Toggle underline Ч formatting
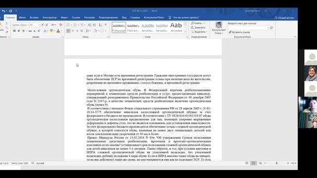The image size is (317, 178). point(23,31)
